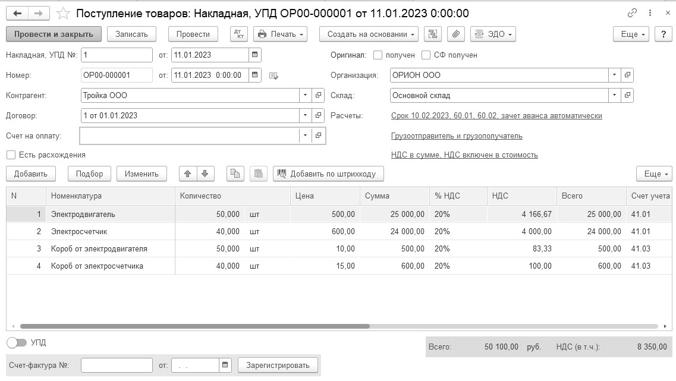Image resolution: width=676 pixels, height=381 pixels.
Task: Move table row down
Action: click(205, 174)
